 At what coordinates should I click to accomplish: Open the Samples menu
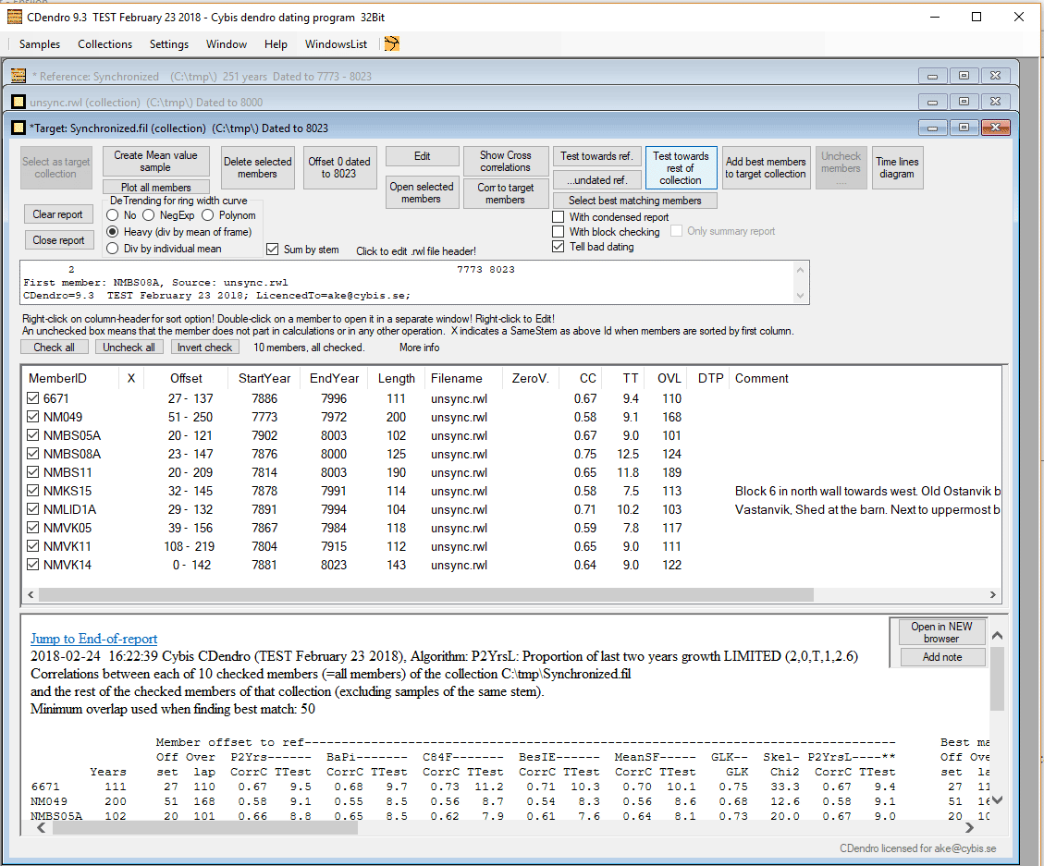(39, 44)
